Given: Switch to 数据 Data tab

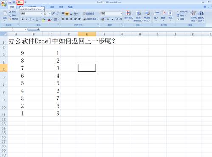Looking at the screenshot, I should [x=52, y=7].
